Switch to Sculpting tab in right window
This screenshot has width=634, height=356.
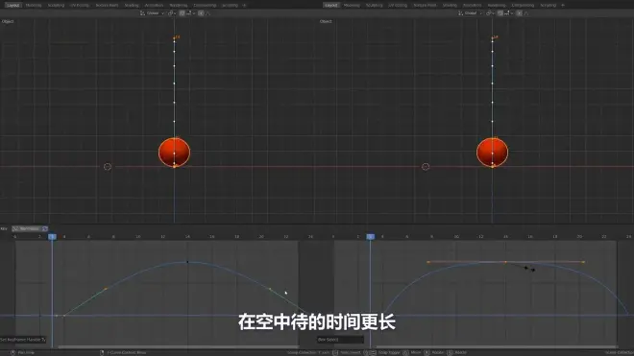pyautogui.click(x=374, y=5)
